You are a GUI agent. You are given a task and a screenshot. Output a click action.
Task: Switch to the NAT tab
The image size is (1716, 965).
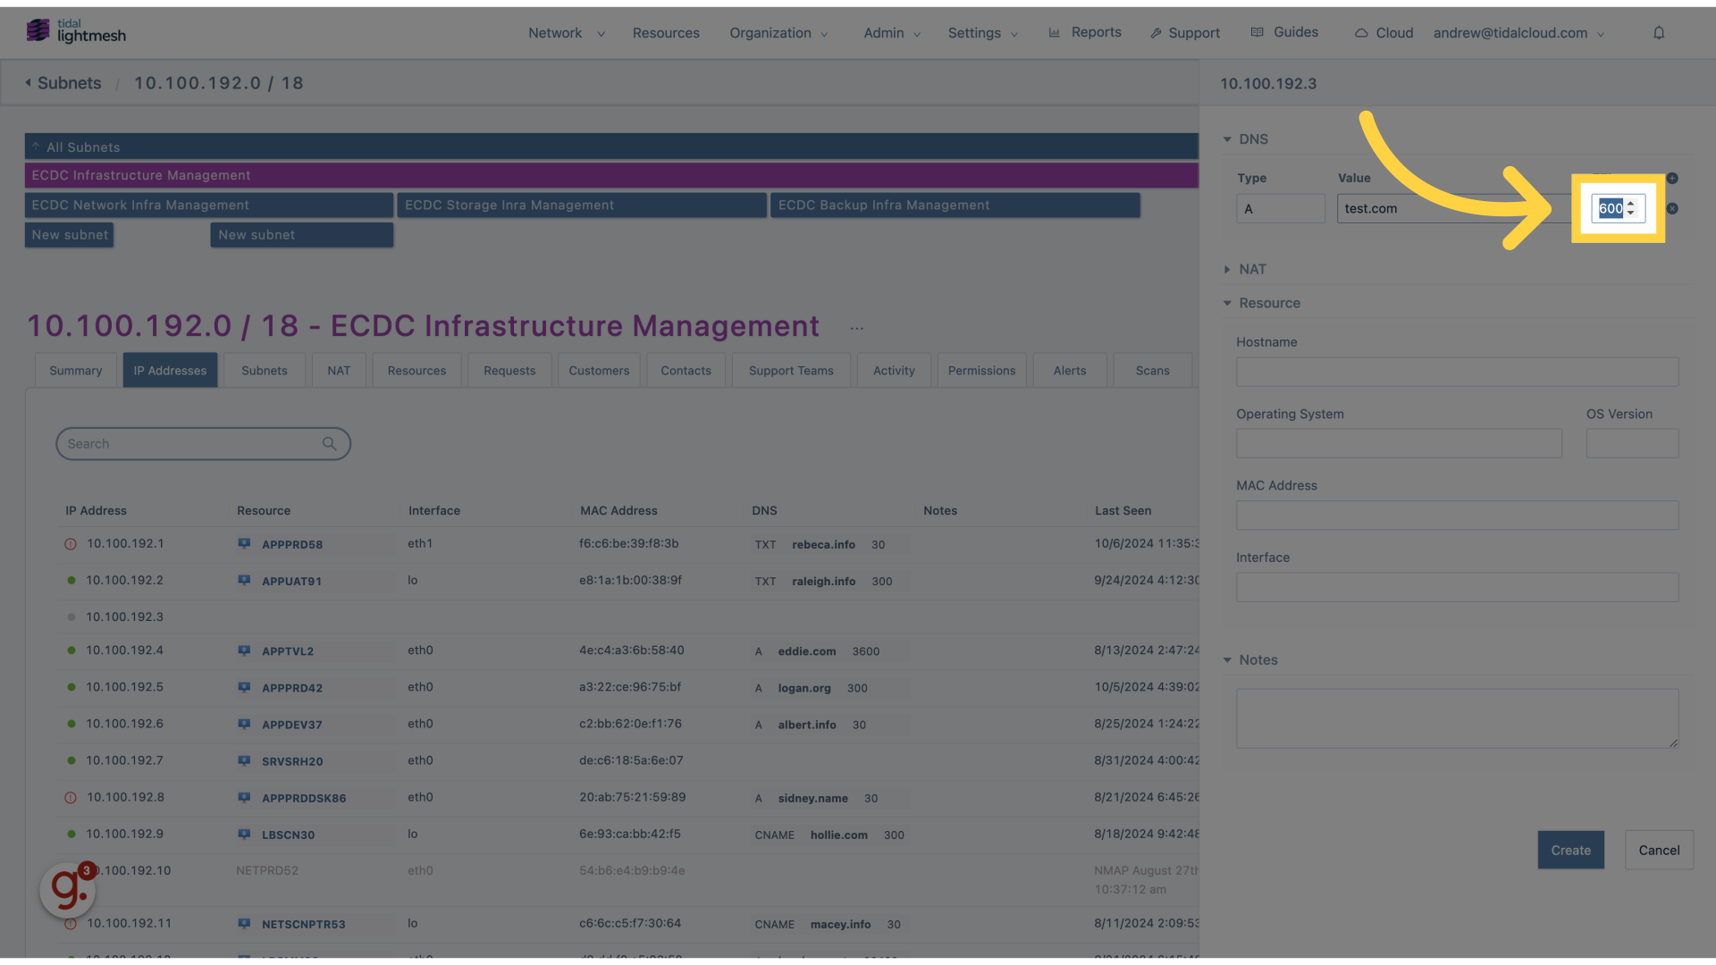tap(339, 371)
